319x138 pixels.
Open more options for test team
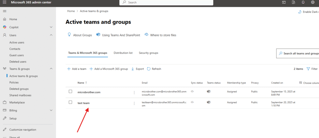(x=134, y=103)
